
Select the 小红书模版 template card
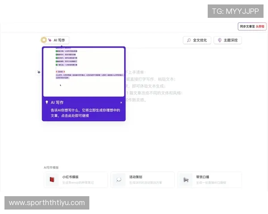pos(76,180)
